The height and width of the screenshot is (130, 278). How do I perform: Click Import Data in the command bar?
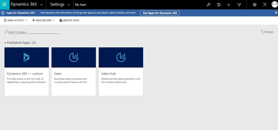(x=69, y=20)
